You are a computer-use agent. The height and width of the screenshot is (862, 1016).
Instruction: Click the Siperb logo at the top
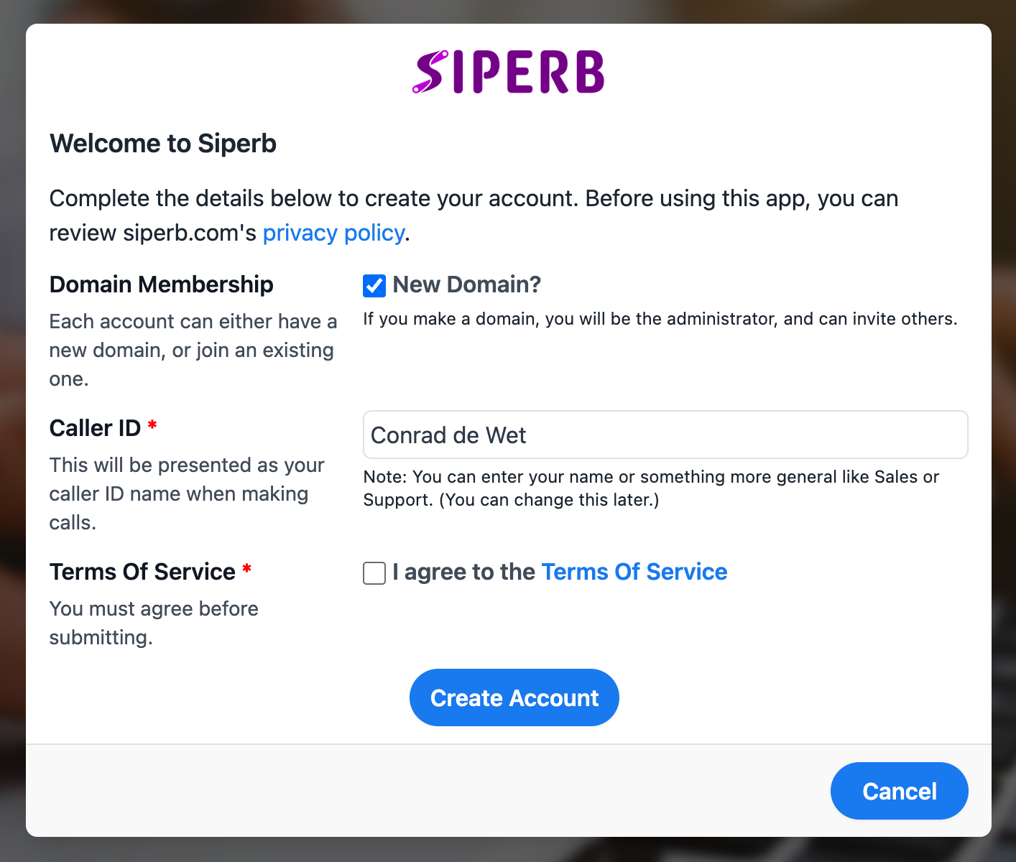(508, 72)
